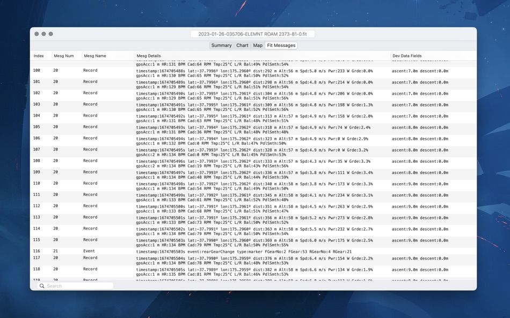This screenshot has height=318, width=510.
Task: Select row with index 110
Action: tap(253, 186)
